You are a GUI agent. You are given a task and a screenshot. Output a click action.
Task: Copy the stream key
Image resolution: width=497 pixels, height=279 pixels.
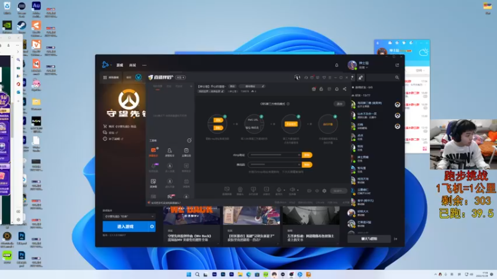[x=307, y=165]
